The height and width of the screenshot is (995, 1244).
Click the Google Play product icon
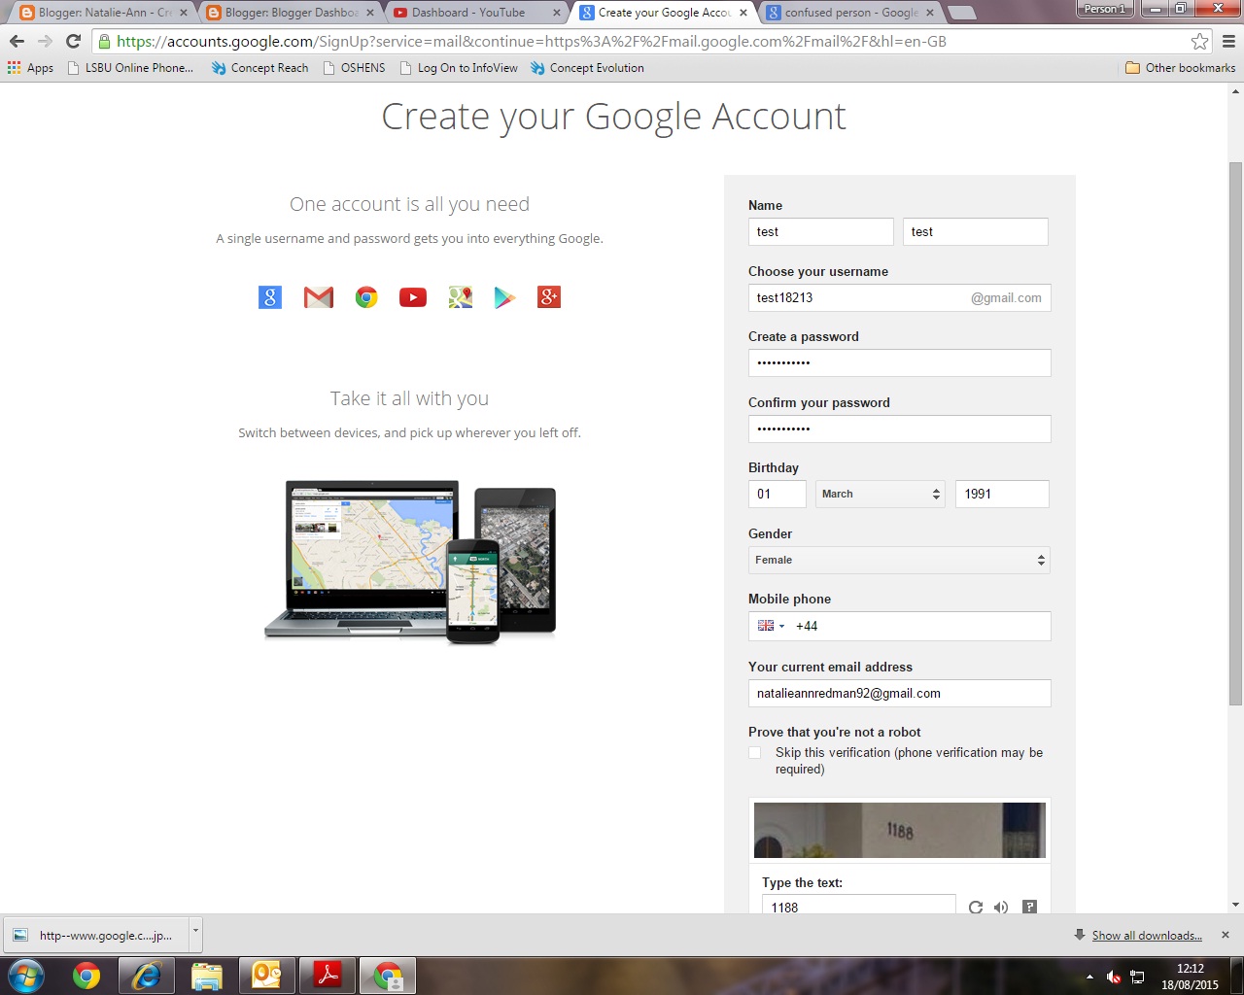click(504, 297)
